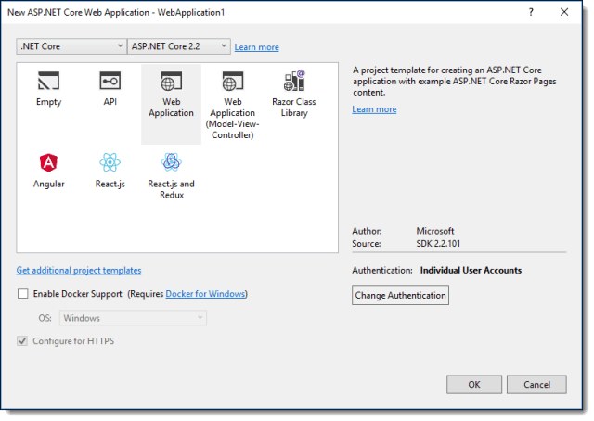This screenshot has width=594, height=421.
Task: Pick the Web Application (Model-View-Controller) template
Action: point(232,82)
